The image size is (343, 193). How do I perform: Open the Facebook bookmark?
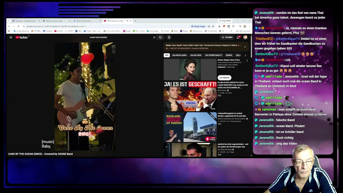pos(48,31)
